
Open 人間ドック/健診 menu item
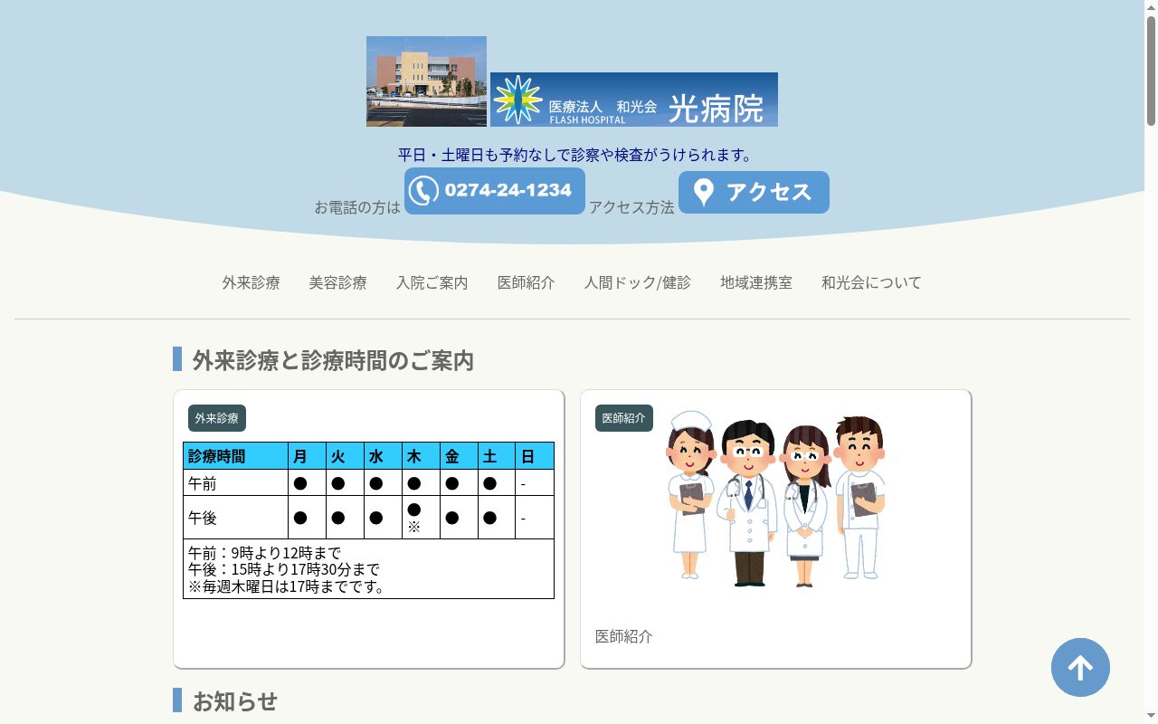(x=638, y=282)
